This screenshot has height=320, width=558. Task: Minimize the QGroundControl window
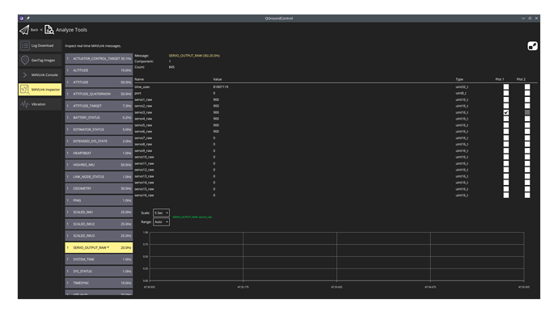[523, 18]
